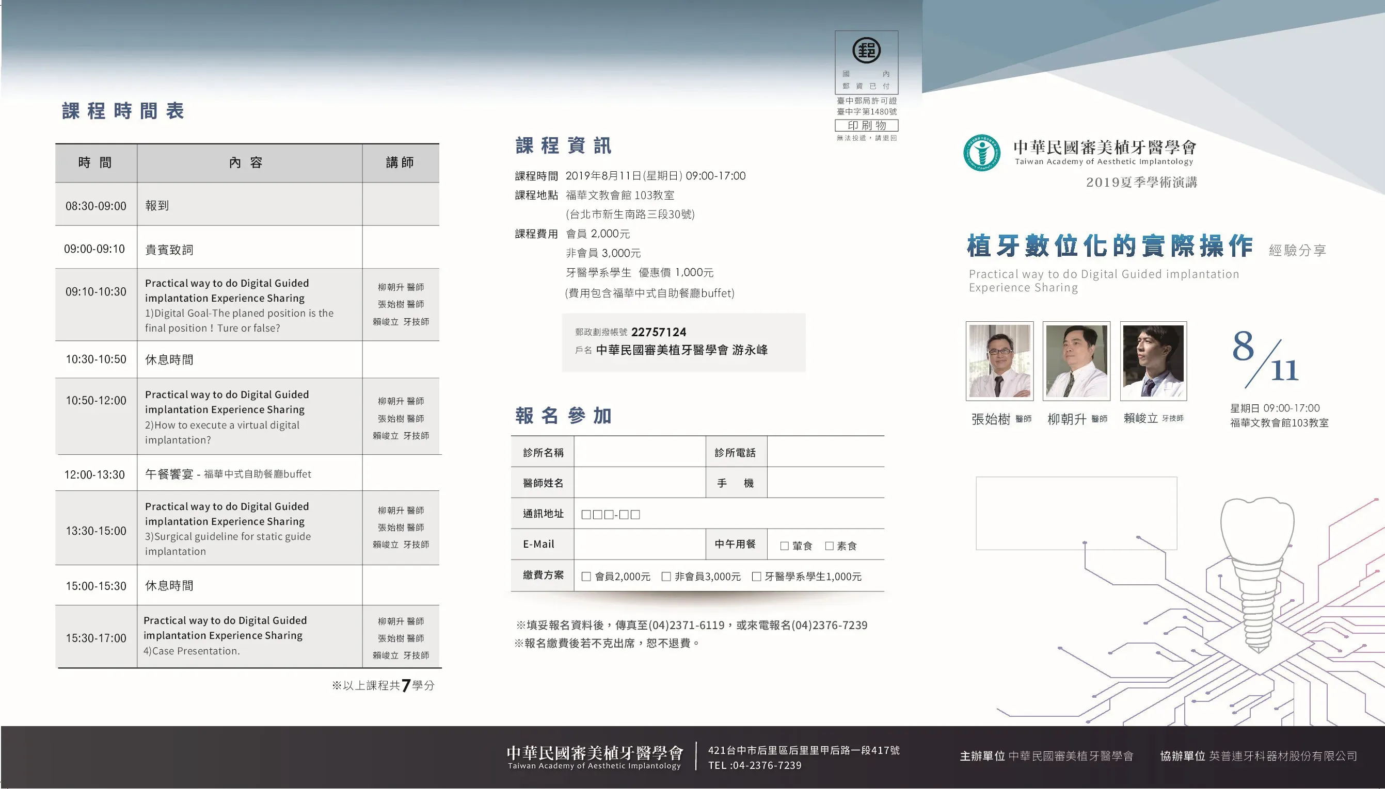Click the 診所名稱 input field
1385x789 pixels.
coord(640,452)
